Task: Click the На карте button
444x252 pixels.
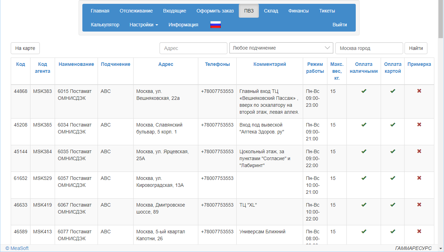Action: pos(25,48)
